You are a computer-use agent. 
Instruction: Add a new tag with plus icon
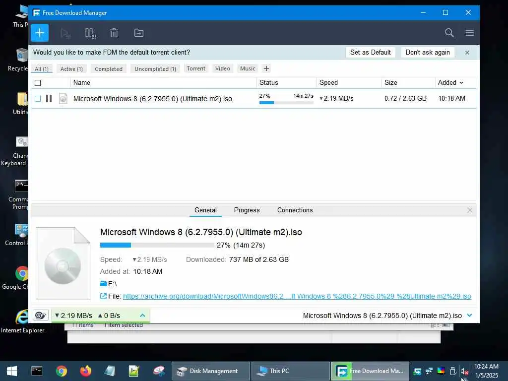(266, 68)
